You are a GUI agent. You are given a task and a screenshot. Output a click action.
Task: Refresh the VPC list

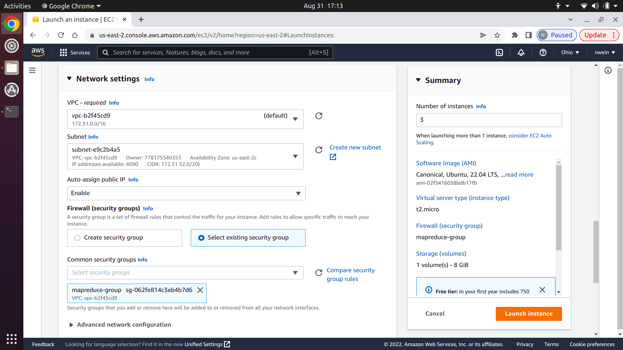[x=319, y=116]
